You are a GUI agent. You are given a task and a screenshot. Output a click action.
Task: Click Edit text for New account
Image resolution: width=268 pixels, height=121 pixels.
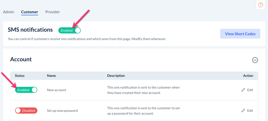click(x=250, y=90)
